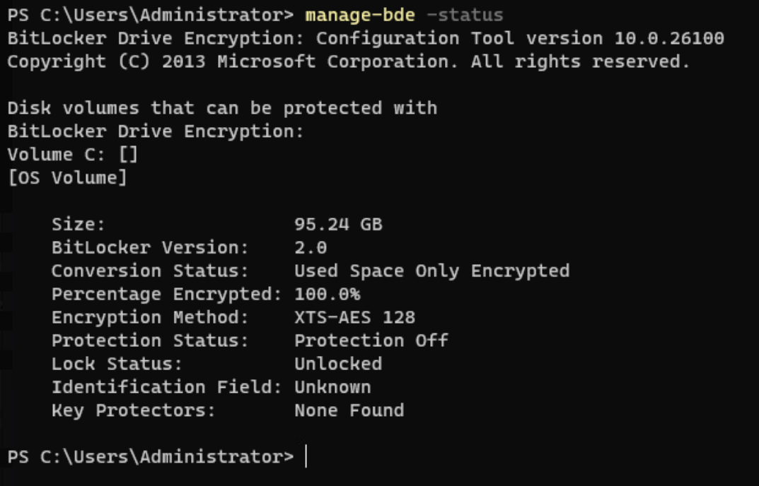Click the XTS-AES 128 encryption method
Screen dimensions: 759x486
click(x=354, y=317)
